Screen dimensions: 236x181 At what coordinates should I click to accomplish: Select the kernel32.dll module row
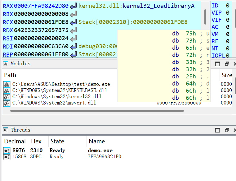coord(57,97)
